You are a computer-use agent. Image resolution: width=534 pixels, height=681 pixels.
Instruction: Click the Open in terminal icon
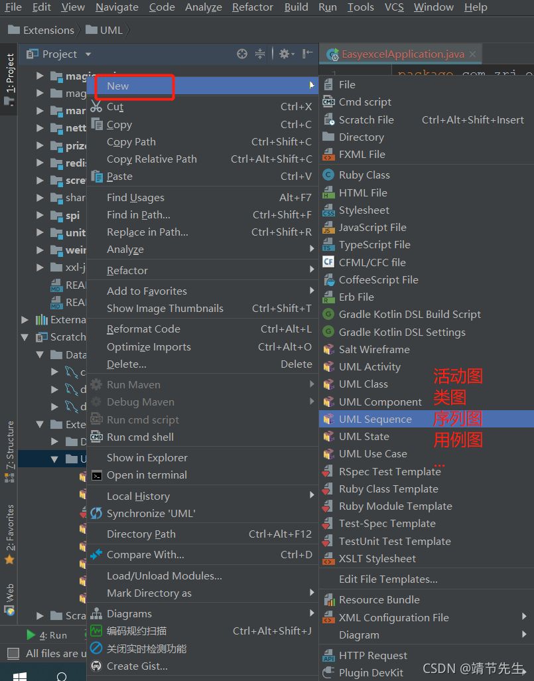click(96, 475)
